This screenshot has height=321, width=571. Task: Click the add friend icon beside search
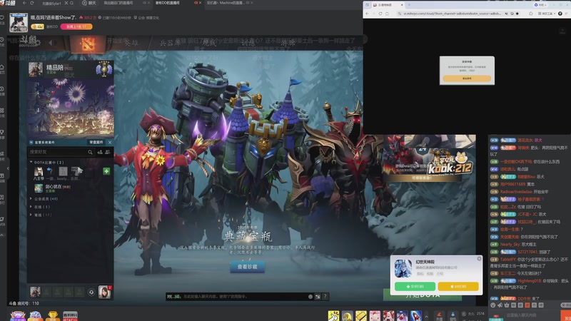click(100, 152)
